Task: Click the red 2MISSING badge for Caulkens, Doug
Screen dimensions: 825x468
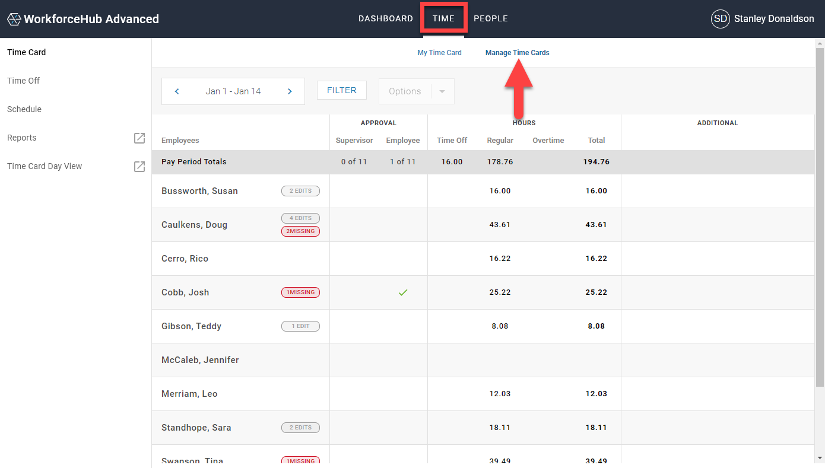Action: [300, 231]
